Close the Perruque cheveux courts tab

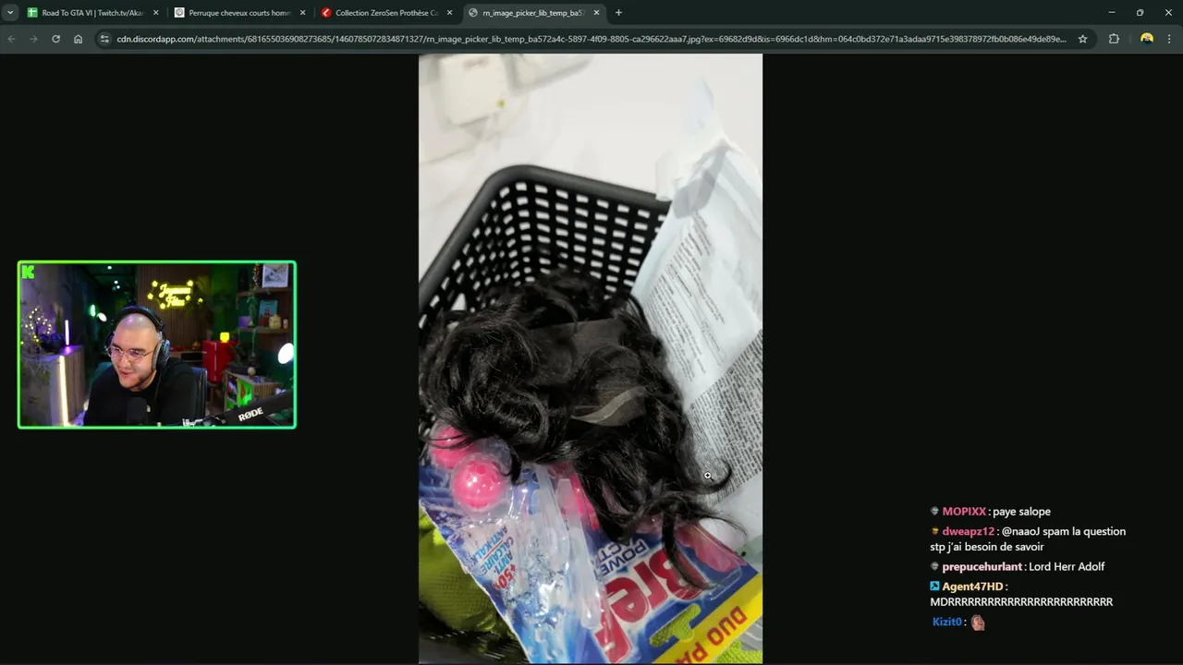coord(302,13)
